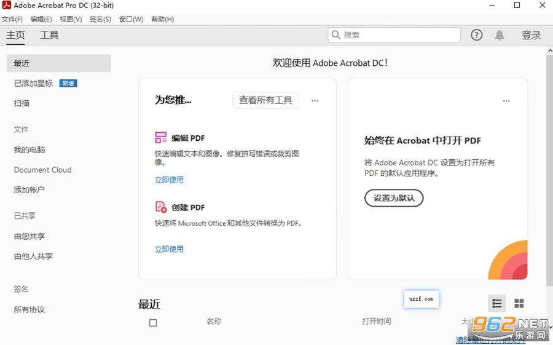Tick the select-all checkbox in recent list
The image size is (553, 345).
(x=153, y=323)
